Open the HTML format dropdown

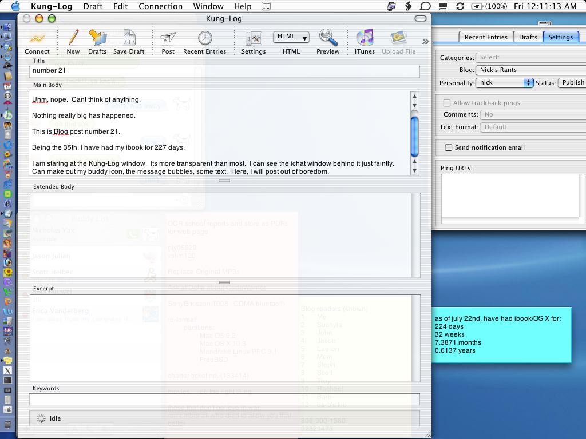point(291,37)
